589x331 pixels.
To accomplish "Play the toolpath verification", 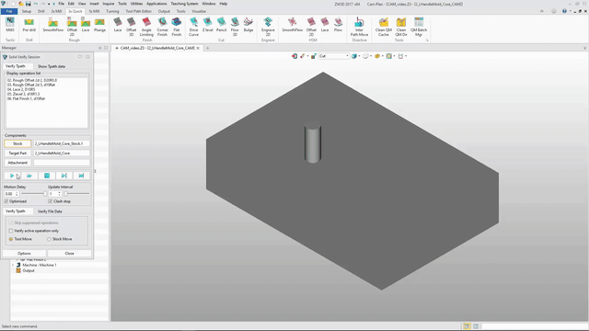I will tap(12, 176).
